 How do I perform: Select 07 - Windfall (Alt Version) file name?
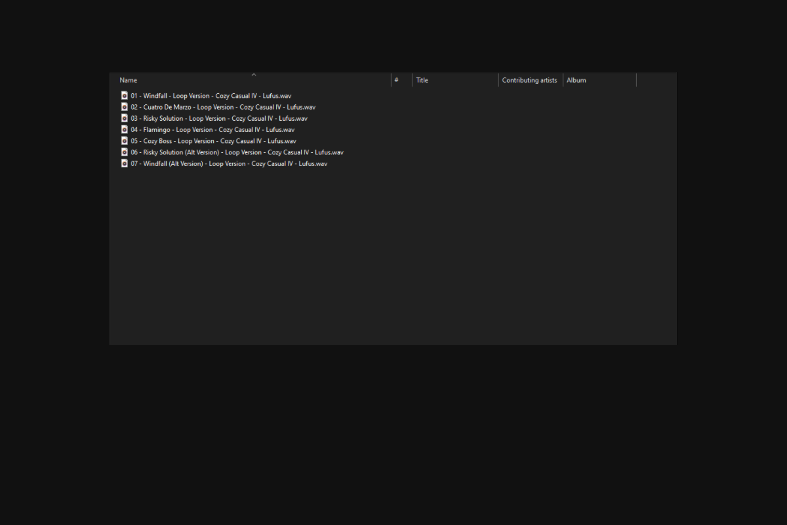(x=229, y=163)
